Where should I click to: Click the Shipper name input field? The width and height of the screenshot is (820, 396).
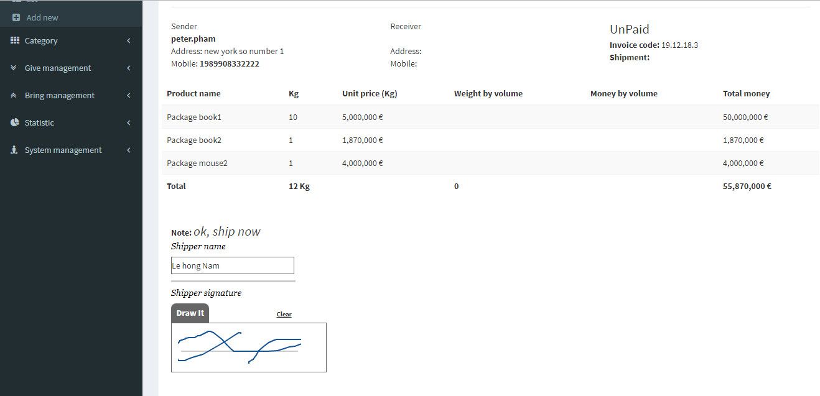(232, 265)
